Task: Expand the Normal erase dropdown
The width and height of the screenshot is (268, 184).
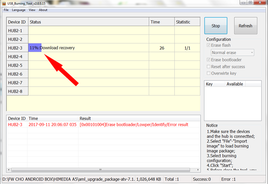Action: (x=232, y=53)
